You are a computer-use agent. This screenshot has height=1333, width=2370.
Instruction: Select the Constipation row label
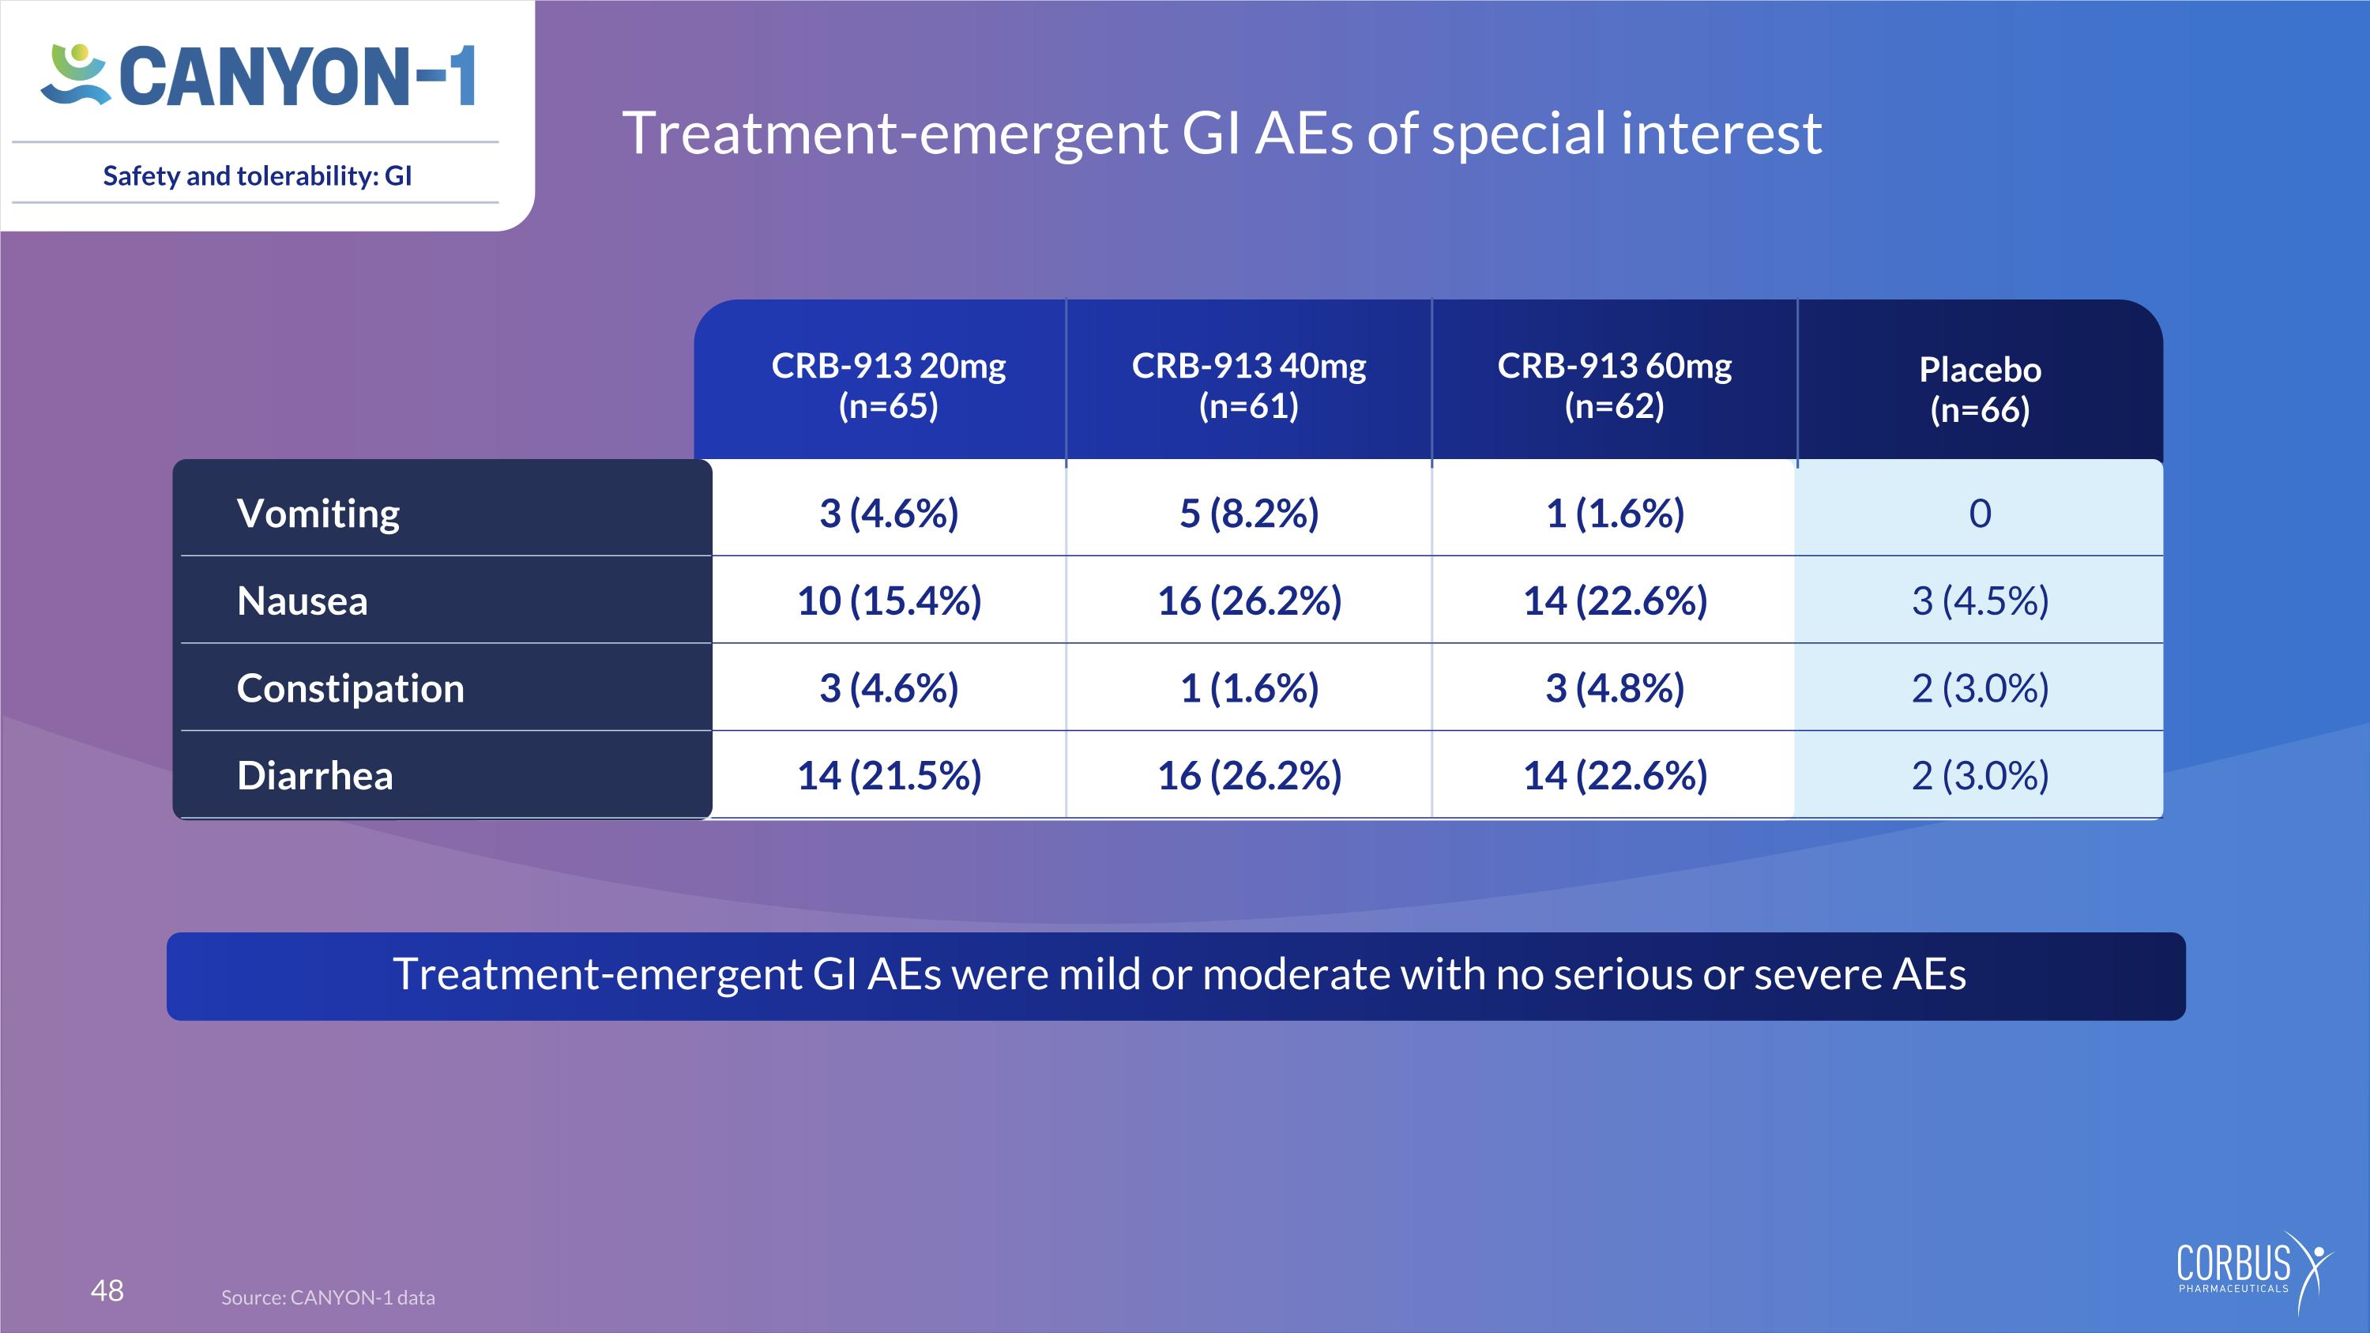351,688
